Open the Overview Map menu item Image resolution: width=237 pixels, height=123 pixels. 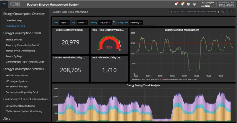(14, 20)
